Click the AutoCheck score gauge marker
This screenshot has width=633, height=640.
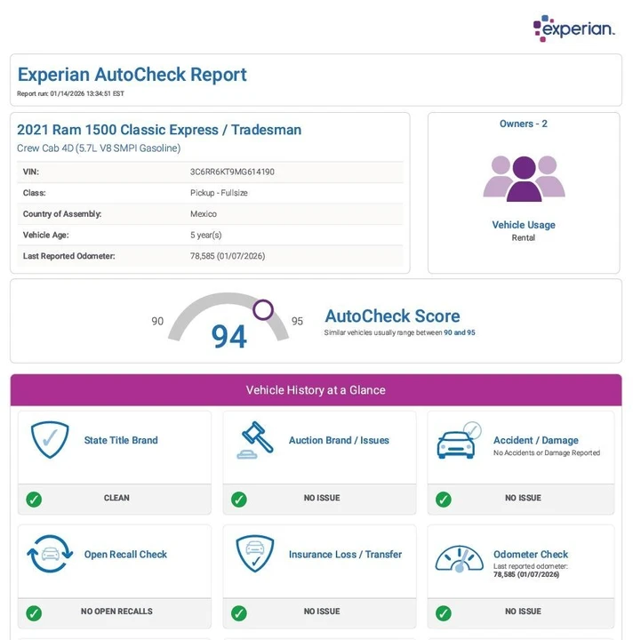(263, 310)
